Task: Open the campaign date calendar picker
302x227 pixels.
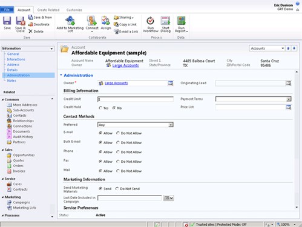Action: [169, 198]
